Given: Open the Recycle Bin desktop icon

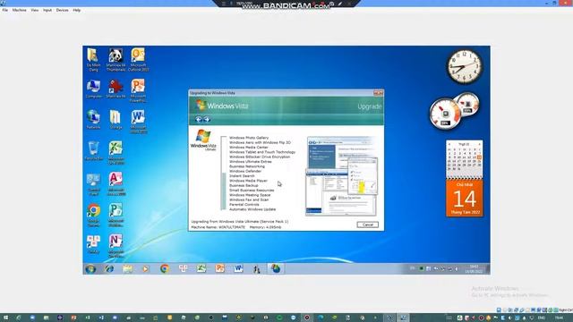Looking at the screenshot, I should click(93, 151).
